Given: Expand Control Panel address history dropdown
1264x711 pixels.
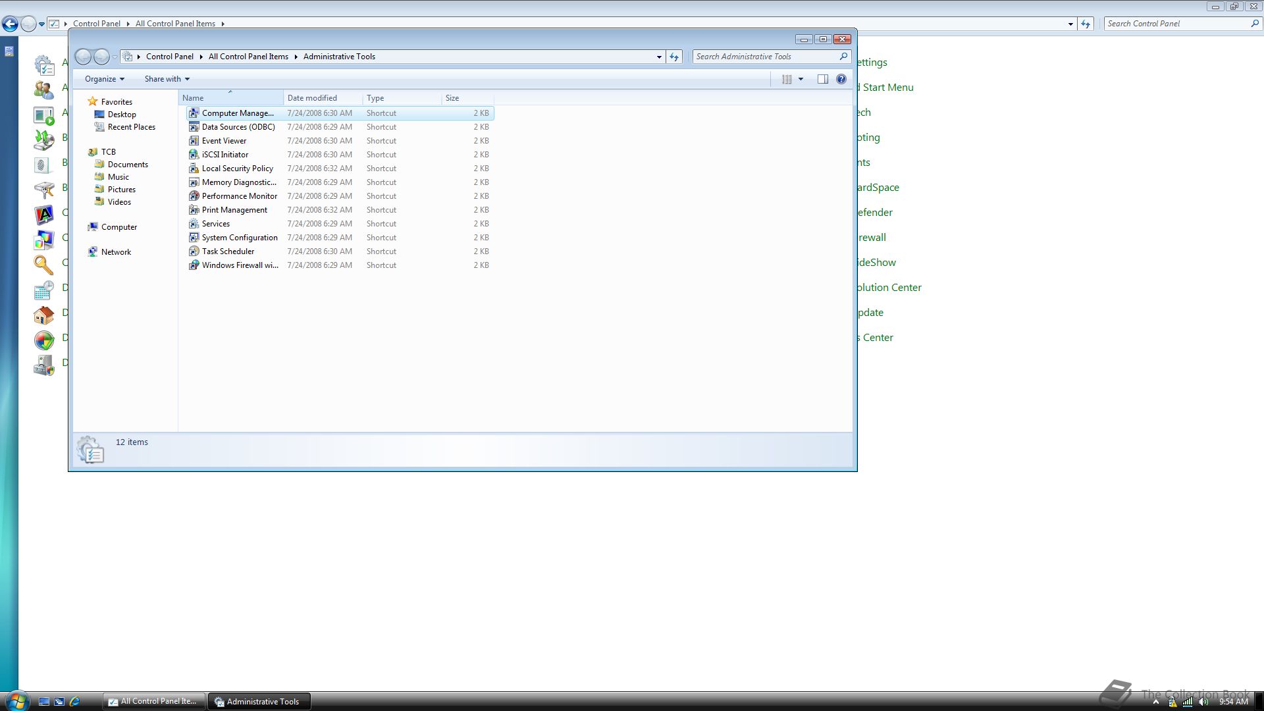Looking at the screenshot, I should click(x=1070, y=24).
